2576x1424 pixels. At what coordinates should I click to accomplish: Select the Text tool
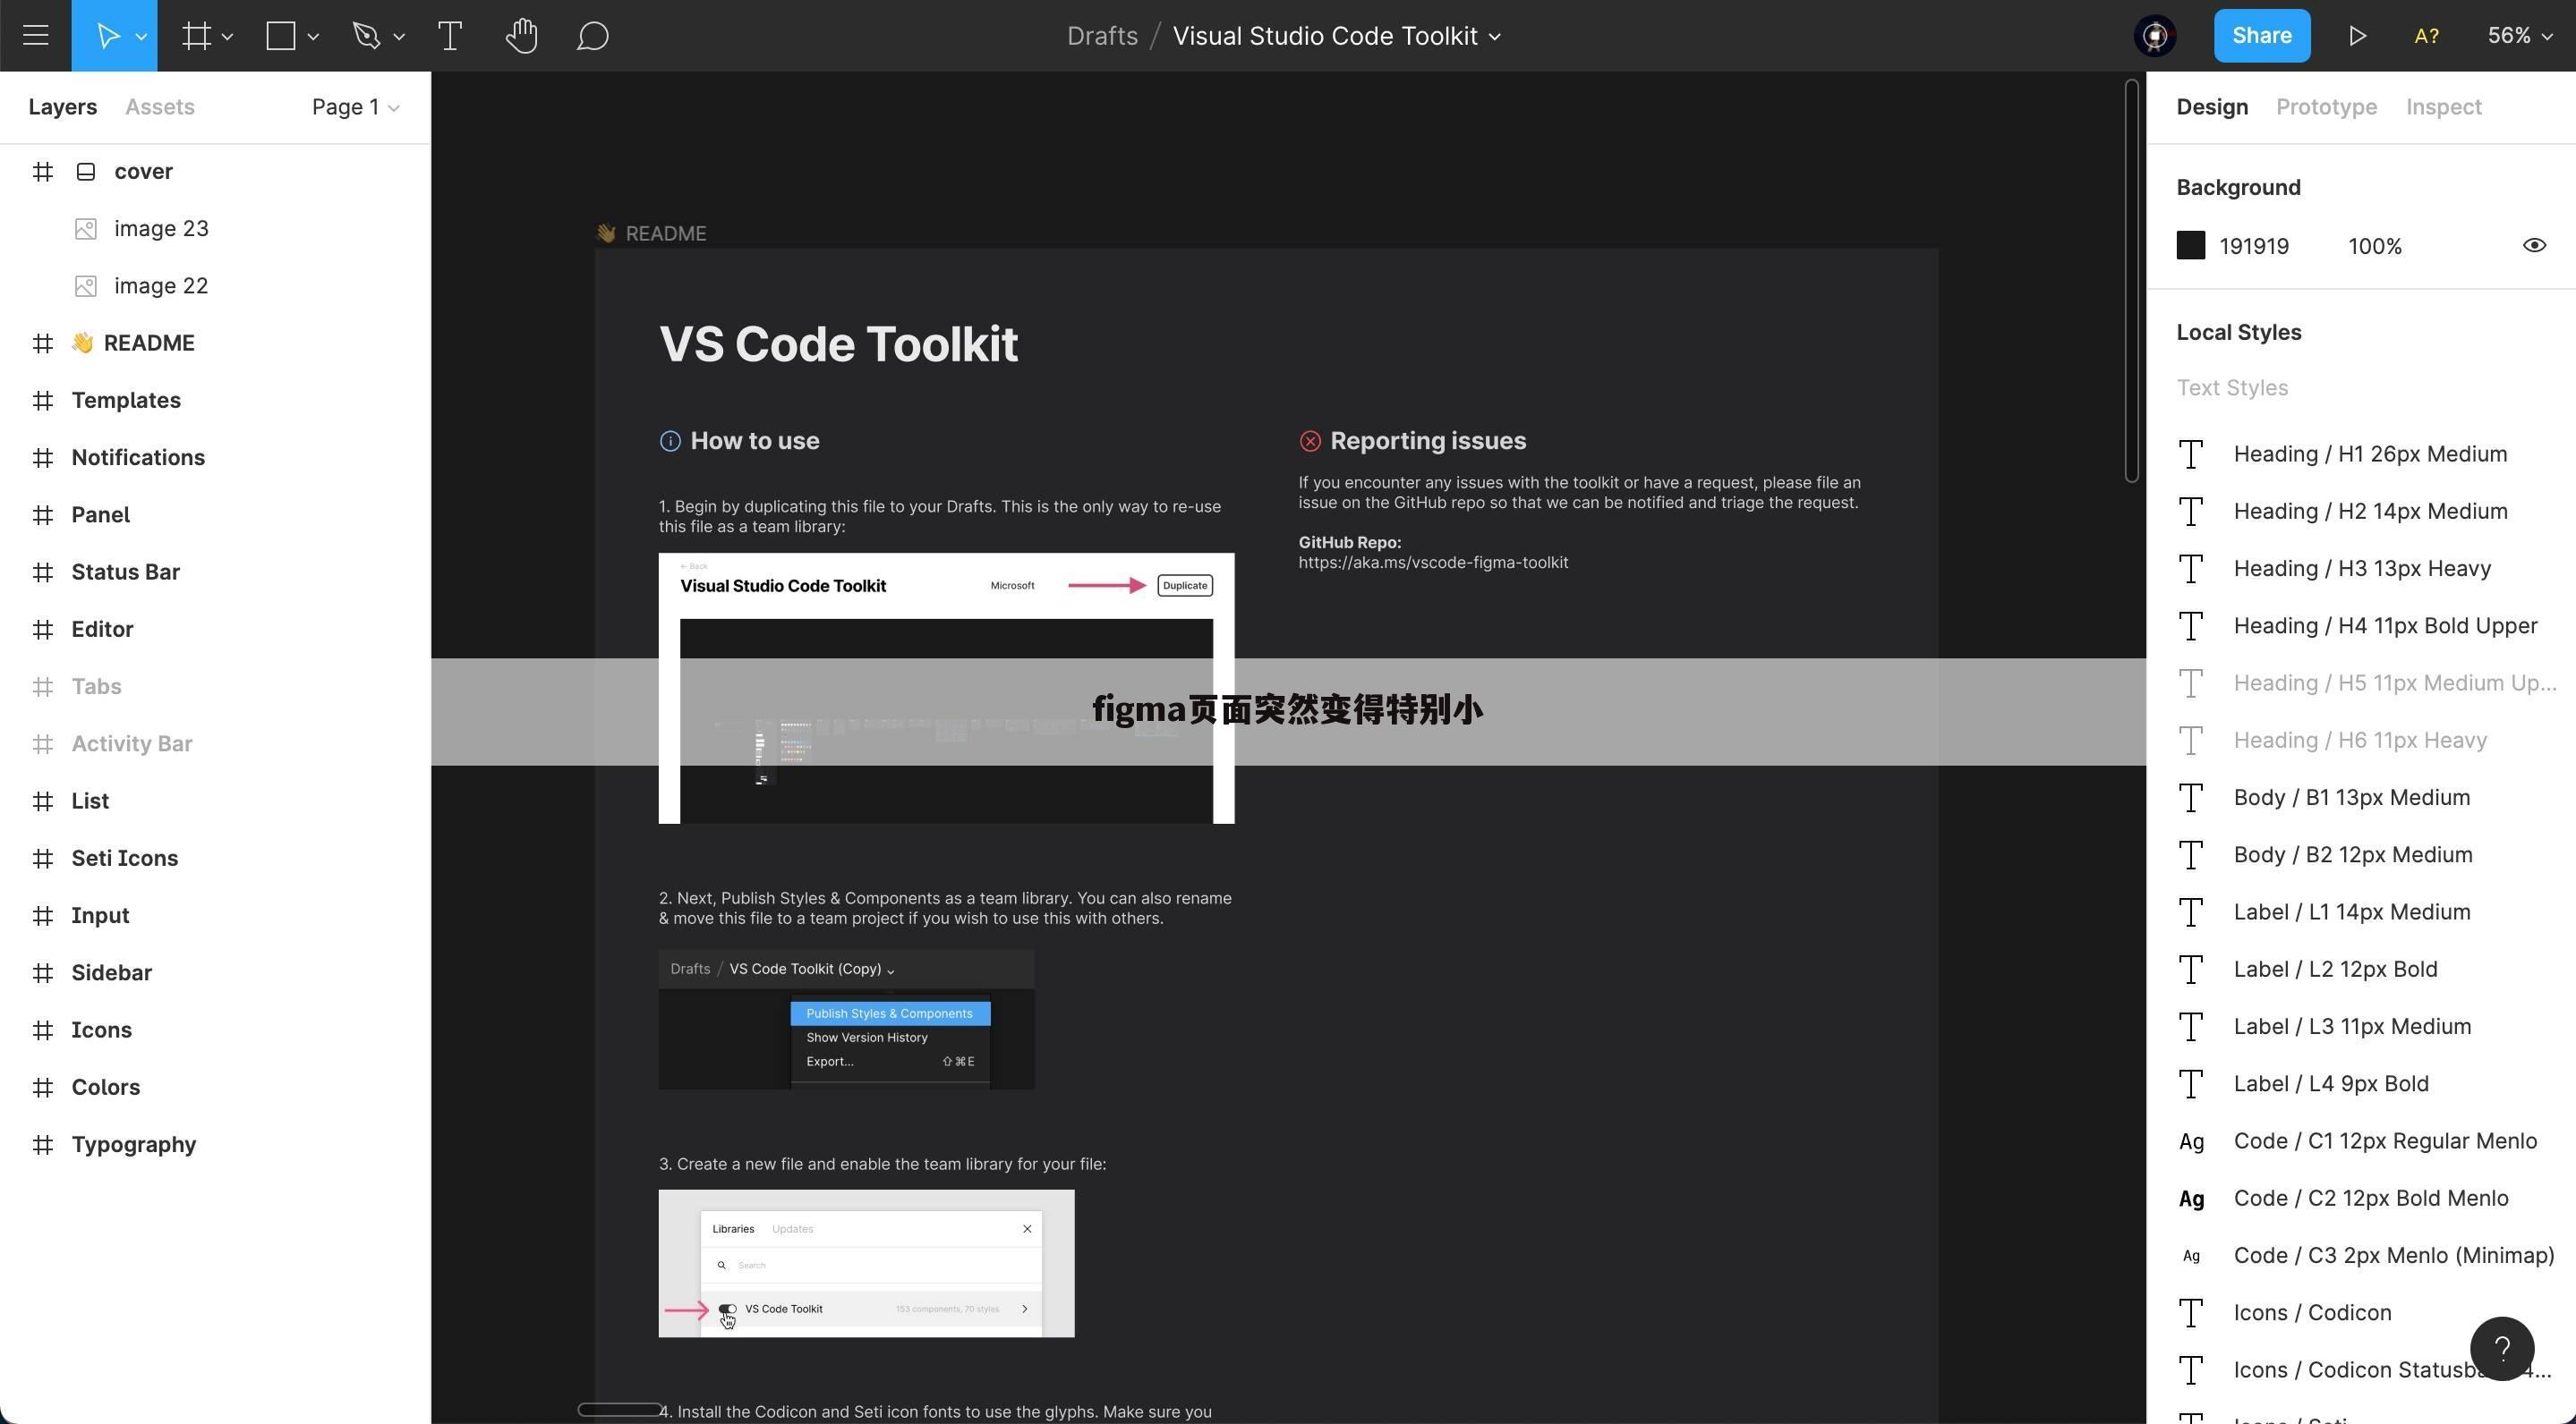[450, 36]
